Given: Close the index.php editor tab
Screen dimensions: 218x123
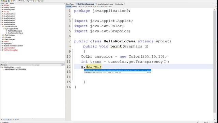Looking at the screenshot, I should point(124,4).
